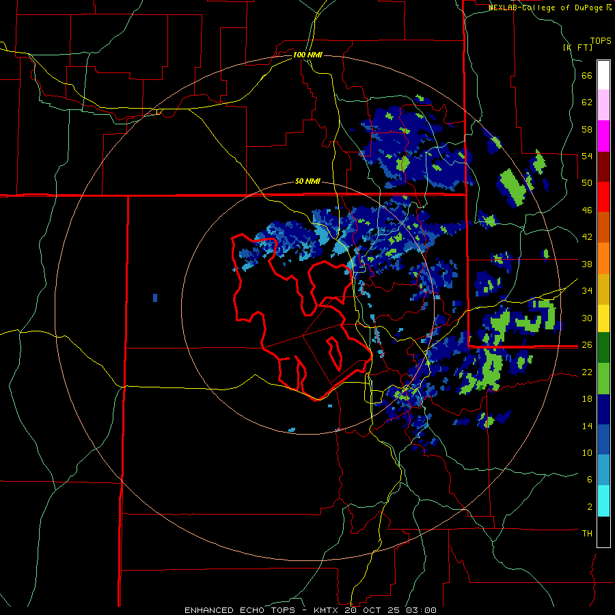Click the '50 NMI' range ring label
This screenshot has width=615, height=615.
click(x=307, y=182)
